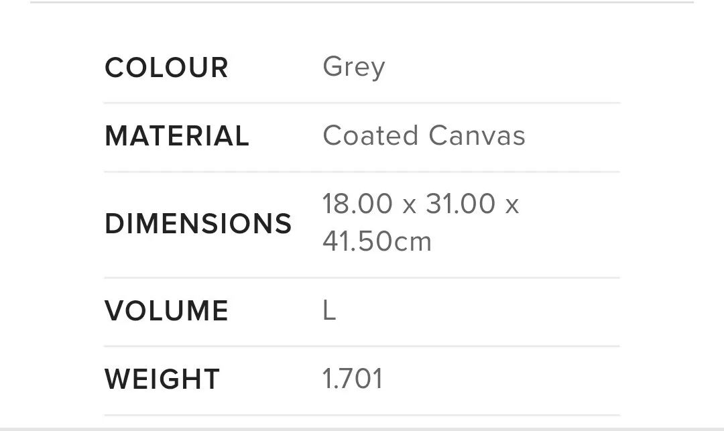
Task: Click the 1.701 weight value
Action: click(x=353, y=379)
